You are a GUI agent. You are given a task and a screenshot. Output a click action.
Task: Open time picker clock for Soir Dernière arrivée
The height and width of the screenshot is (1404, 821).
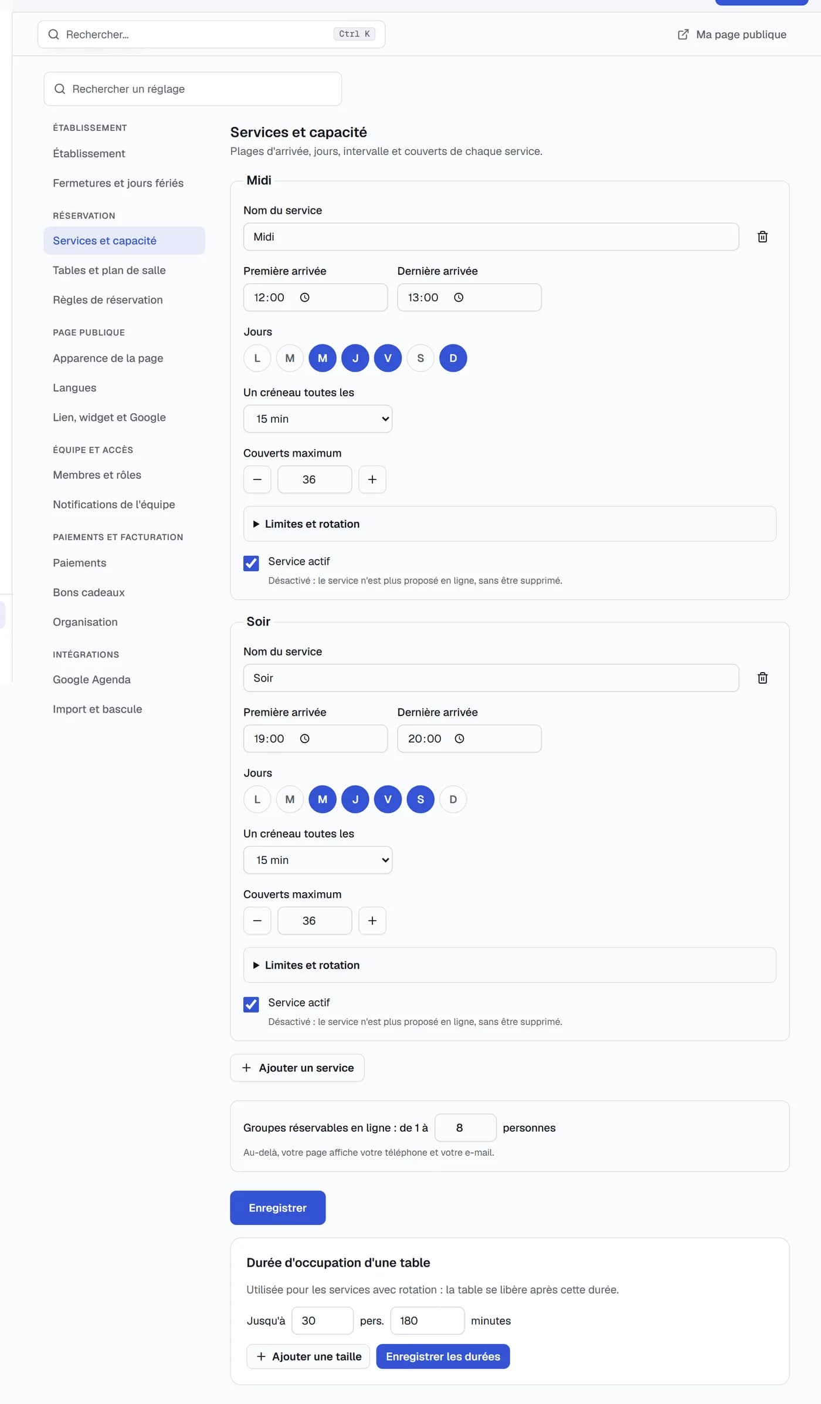pos(459,739)
